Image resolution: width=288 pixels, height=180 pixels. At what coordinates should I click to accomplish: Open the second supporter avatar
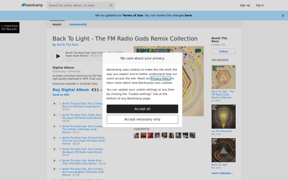pyautogui.click(x=144, y=135)
